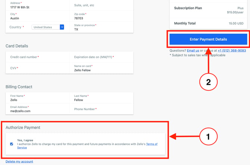The width and height of the screenshot is (250, 165).
Task: Edit the billing Last Name field
Action: click(101, 98)
